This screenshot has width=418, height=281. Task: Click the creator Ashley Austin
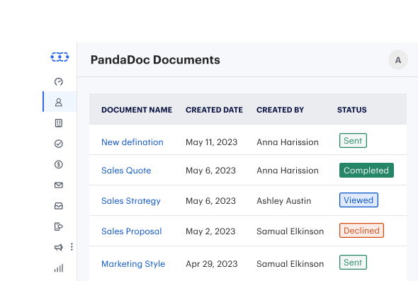pos(283,201)
